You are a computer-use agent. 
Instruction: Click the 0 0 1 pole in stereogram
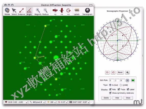click(x=117, y=41)
